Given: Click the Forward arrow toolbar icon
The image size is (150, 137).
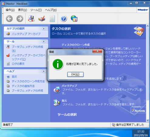Looking at the screenshot, I should click(20, 19).
